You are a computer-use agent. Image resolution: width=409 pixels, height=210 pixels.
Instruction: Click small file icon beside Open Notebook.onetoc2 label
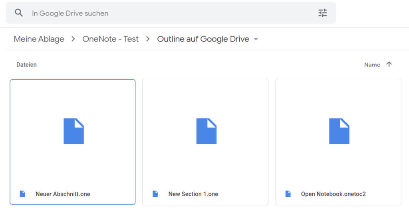(288, 194)
